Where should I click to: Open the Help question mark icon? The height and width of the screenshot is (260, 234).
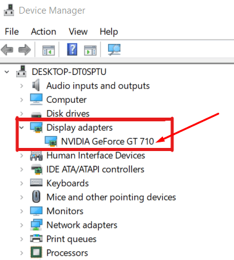pyautogui.click(x=72, y=50)
